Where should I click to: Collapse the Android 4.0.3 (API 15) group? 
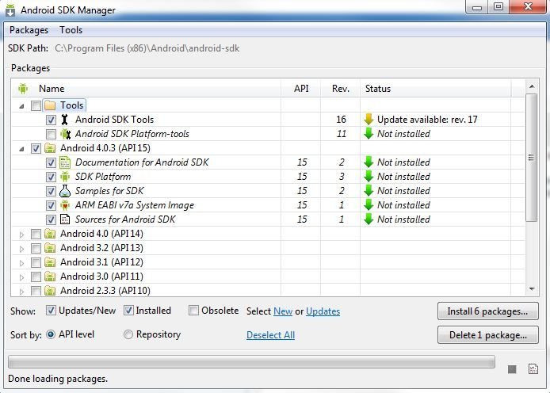coord(21,149)
